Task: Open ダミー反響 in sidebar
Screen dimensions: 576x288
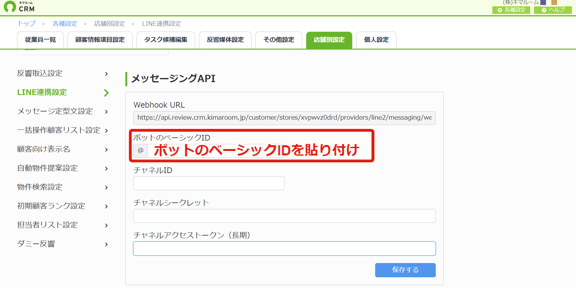Action: pyautogui.click(x=36, y=244)
